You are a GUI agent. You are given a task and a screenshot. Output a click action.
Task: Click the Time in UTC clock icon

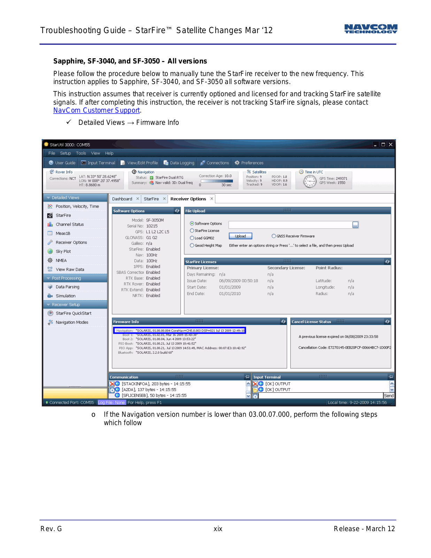pyautogui.click(x=310, y=181)
